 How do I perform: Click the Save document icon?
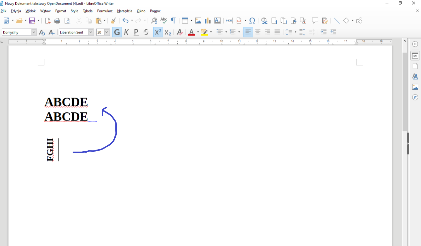coord(32,21)
